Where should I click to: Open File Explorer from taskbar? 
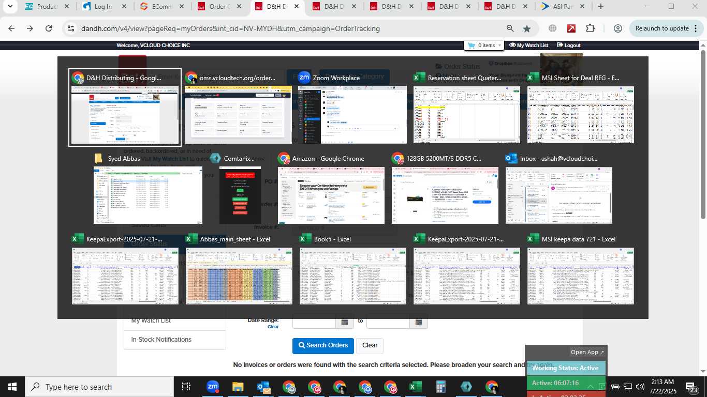pos(238,387)
